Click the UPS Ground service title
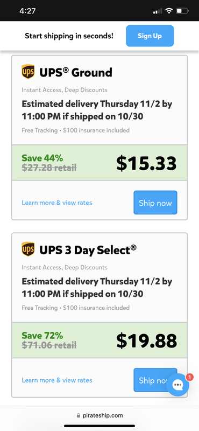Viewport: 199px width, 431px height. pos(76,72)
